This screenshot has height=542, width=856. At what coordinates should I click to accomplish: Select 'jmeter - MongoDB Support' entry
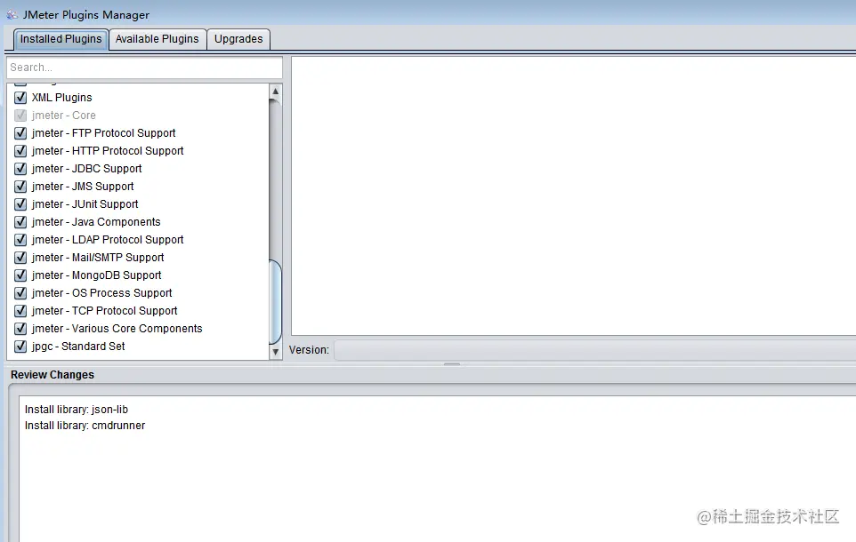click(x=97, y=275)
